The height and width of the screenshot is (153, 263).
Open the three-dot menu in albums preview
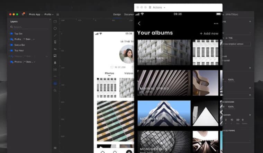216,23
